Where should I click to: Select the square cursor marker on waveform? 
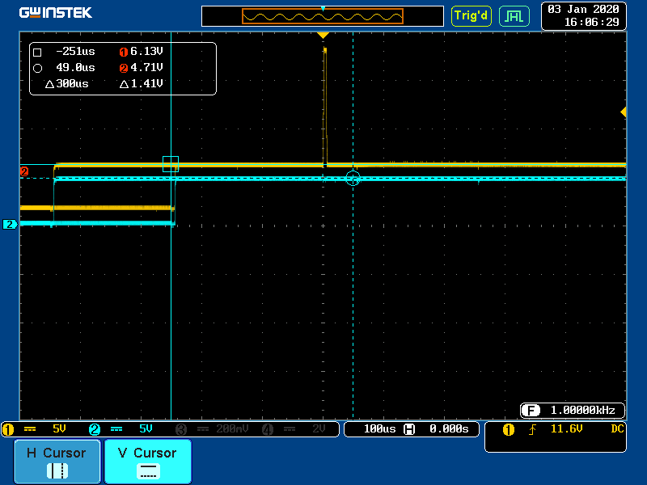click(171, 164)
